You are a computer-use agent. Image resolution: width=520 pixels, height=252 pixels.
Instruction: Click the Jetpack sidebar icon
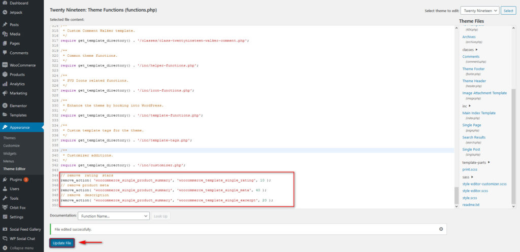pyautogui.click(x=5, y=12)
